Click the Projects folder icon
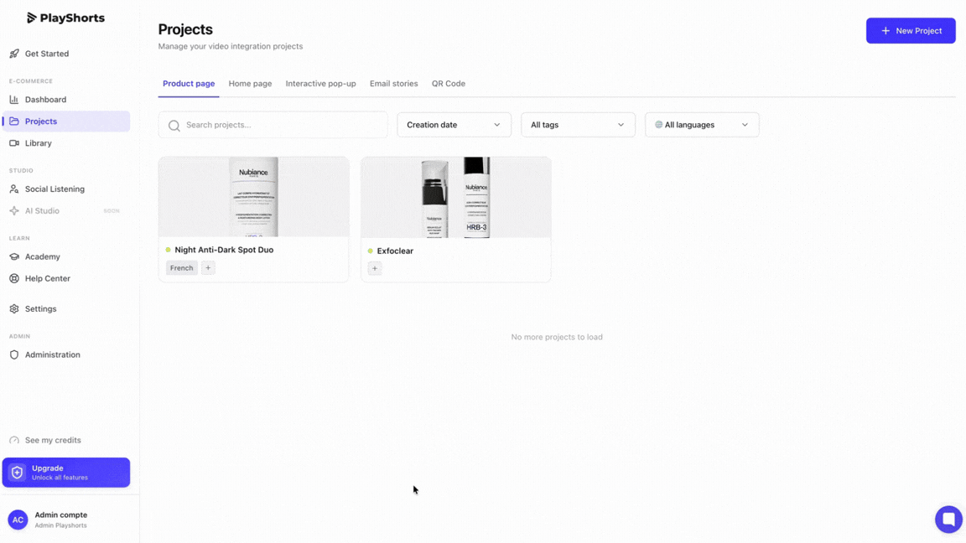This screenshot has width=966, height=543. (x=14, y=122)
